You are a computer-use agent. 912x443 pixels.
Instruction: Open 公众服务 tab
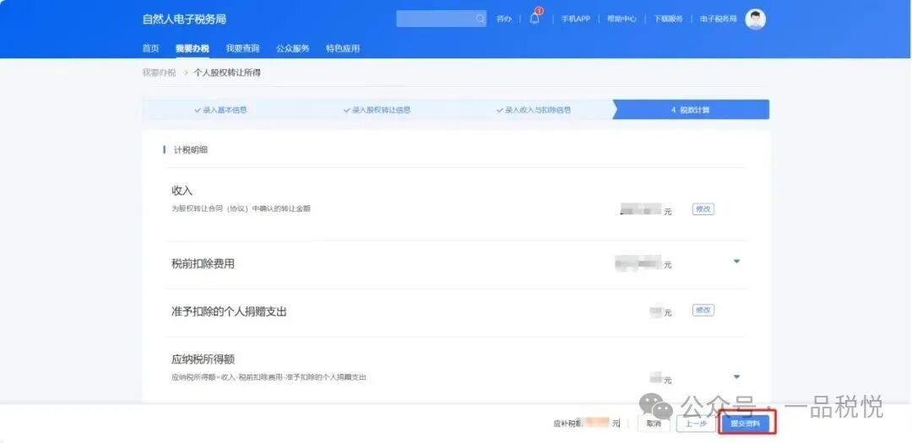(x=292, y=48)
